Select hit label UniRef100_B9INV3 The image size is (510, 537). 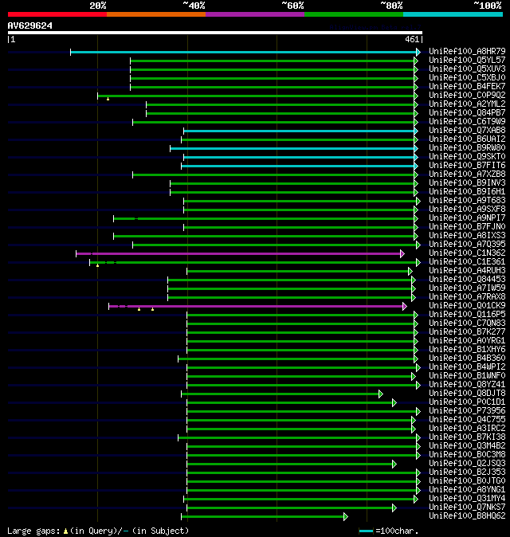pyautogui.click(x=467, y=183)
